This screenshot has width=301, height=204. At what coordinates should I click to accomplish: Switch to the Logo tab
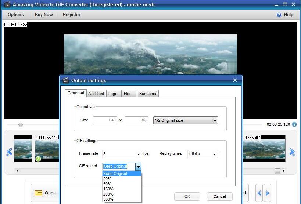114,94
